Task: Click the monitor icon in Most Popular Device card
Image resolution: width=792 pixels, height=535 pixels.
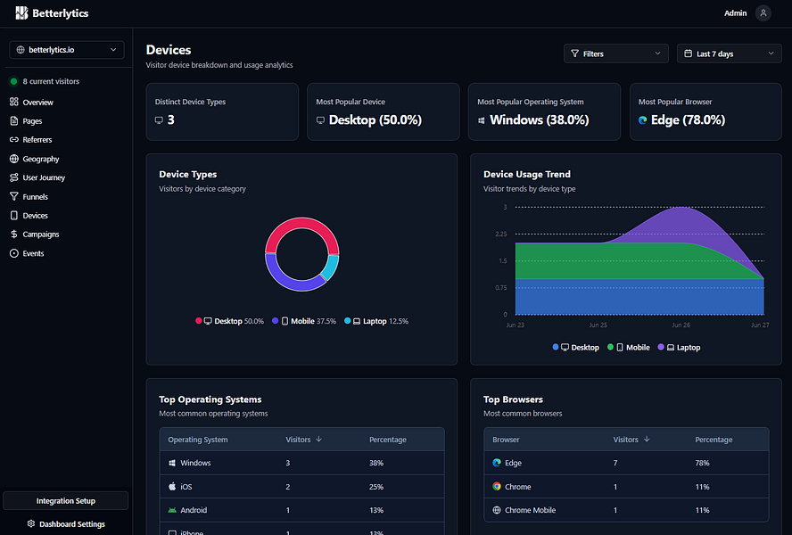Action: [320, 120]
